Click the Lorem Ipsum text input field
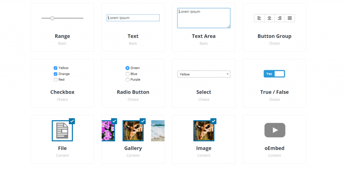The height and width of the screenshot is (171, 344). [133, 18]
